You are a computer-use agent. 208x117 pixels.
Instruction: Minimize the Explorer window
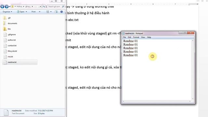tap(52, 1)
